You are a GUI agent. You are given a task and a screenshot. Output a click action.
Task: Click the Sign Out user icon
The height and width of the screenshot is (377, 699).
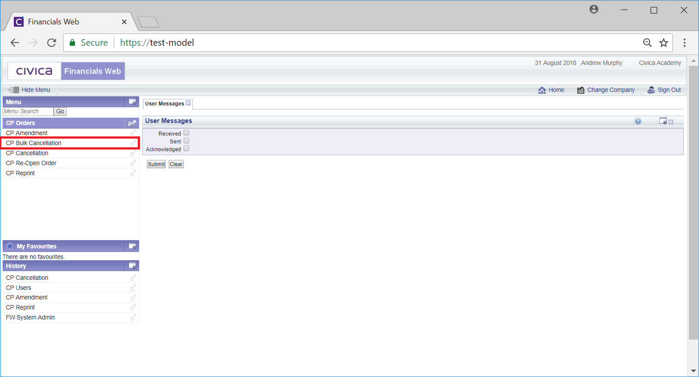(x=651, y=90)
